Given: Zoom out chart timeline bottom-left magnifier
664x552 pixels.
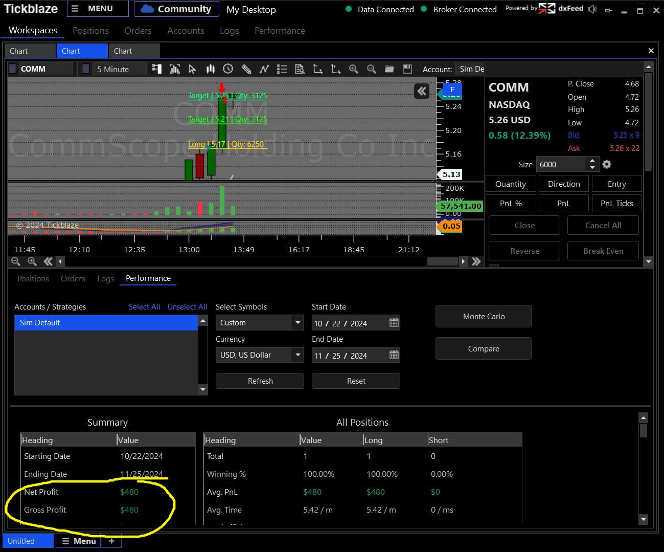Looking at the screenshot, I should (x=16, y=261).
